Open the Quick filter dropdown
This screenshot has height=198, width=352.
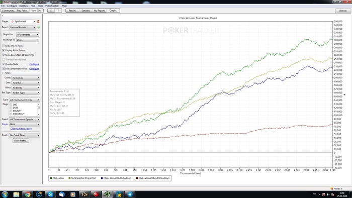(25, 135)
